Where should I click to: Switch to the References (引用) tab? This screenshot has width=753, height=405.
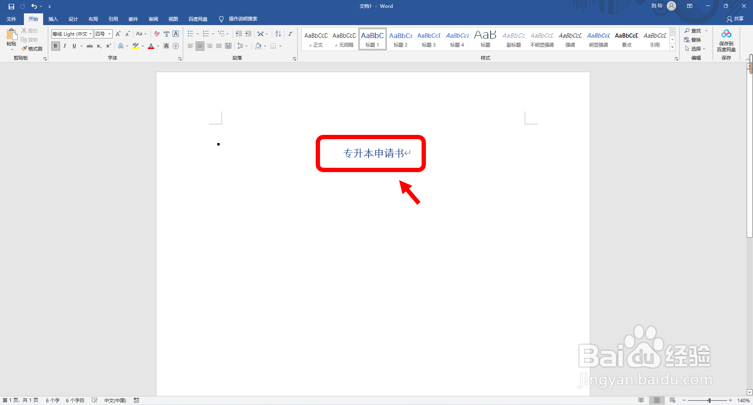113,19
